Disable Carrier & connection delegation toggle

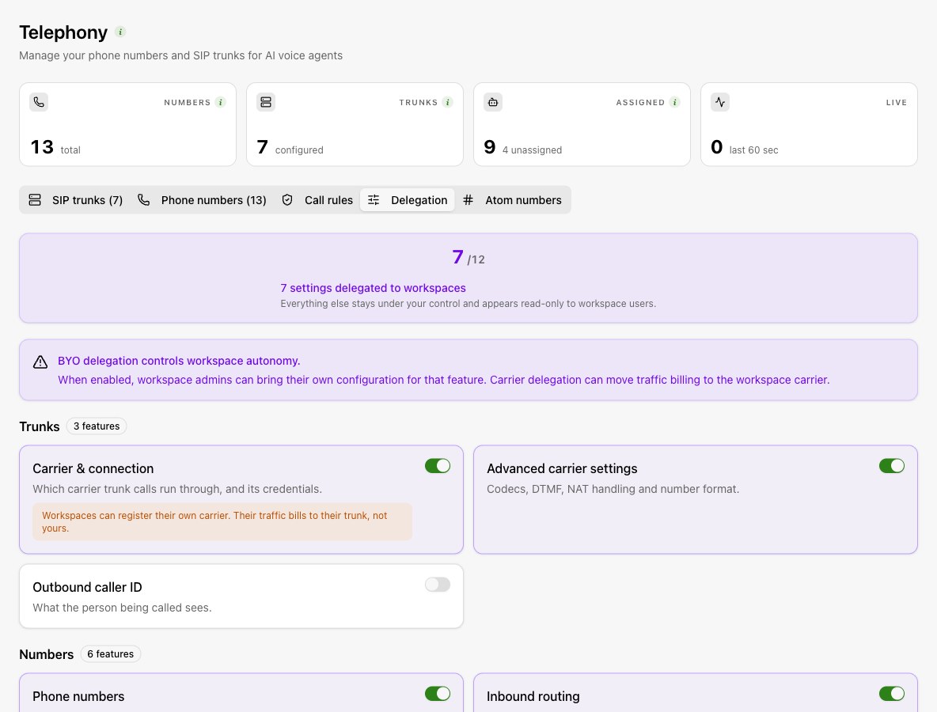point(438,466)
